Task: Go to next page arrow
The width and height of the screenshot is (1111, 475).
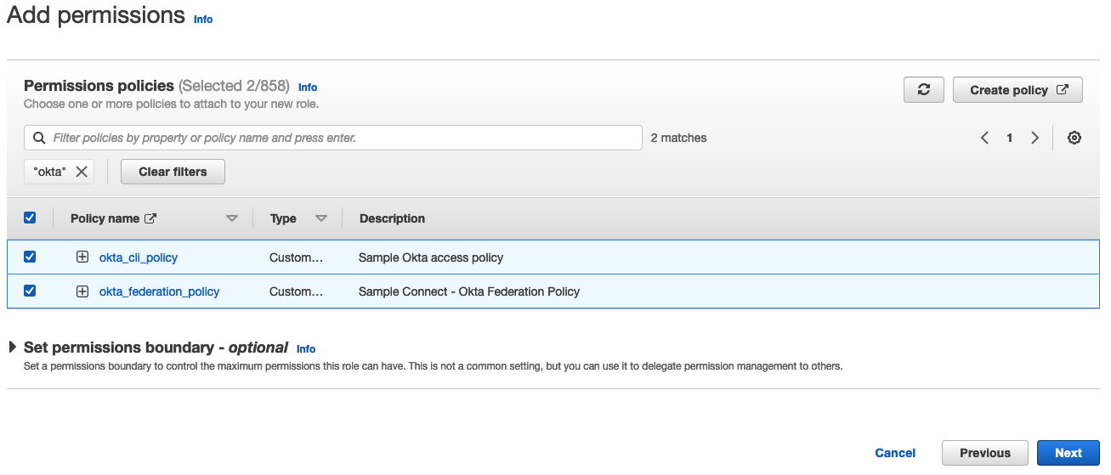Action: pos(1034,138)
